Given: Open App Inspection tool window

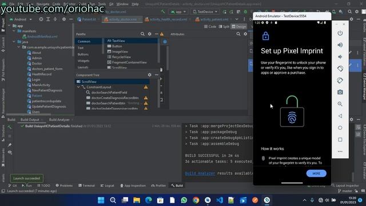Looking at the screenshot, I should tap(133, 185).
